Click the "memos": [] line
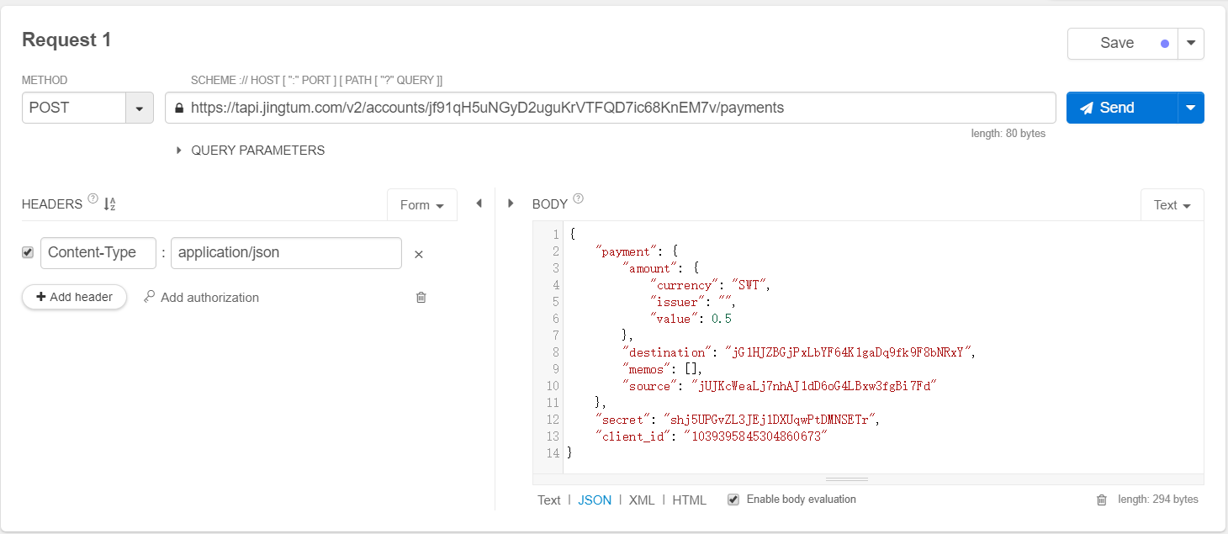This screenshot has width=1228, height=534. click(x=661, y=369)
